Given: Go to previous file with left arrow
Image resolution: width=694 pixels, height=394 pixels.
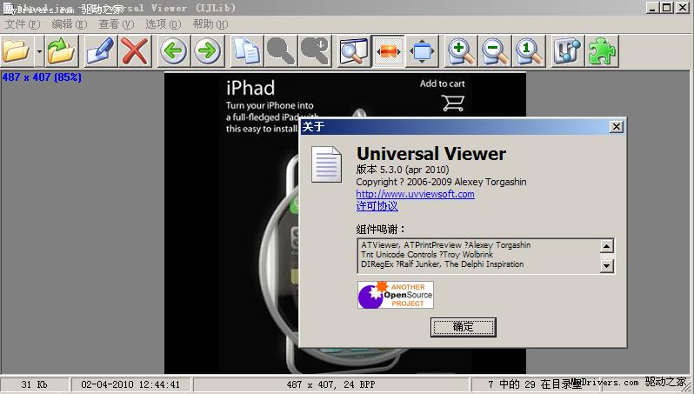Looking at the screenshot, I should coord(173,51).
